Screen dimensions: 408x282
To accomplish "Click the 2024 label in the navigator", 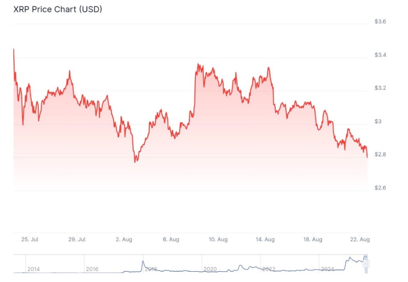I will (x=327, y=269).
